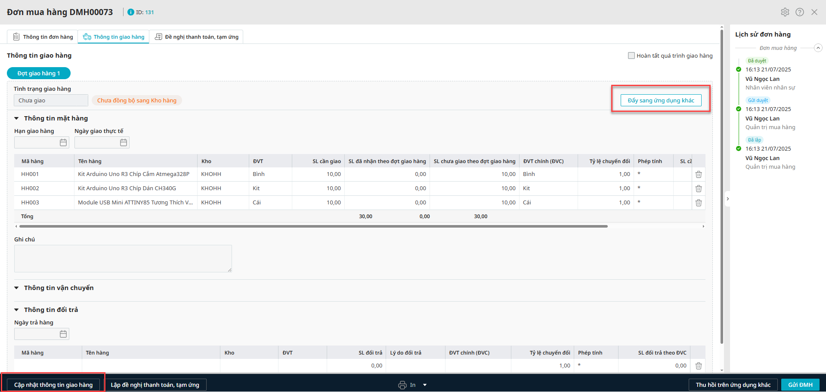
Task: Delete row HH002 with trash icon
Action: [699, 188]
